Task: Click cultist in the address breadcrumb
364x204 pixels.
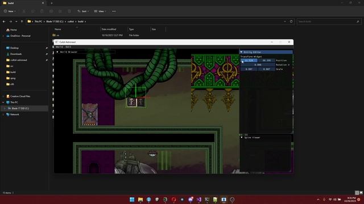Action: tap(71, 22)
